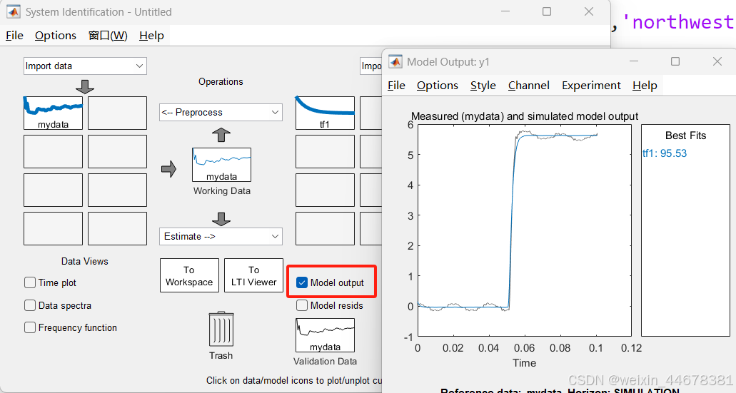Enable the Data spectra checkbox

(29, 305)
